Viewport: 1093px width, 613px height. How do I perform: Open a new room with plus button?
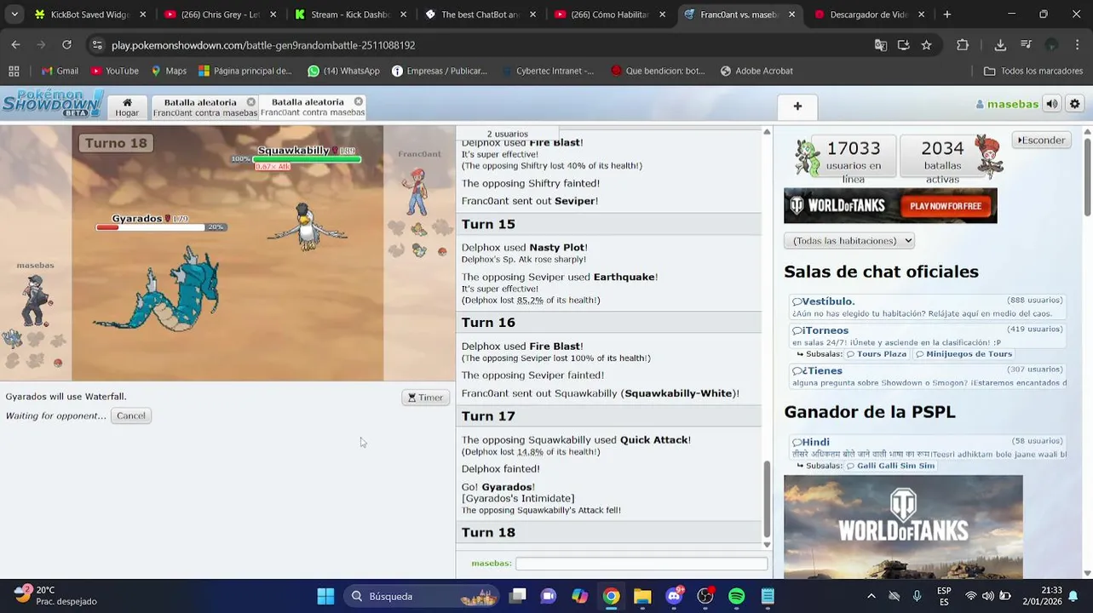pyautogui.click(x=797, y=106)
